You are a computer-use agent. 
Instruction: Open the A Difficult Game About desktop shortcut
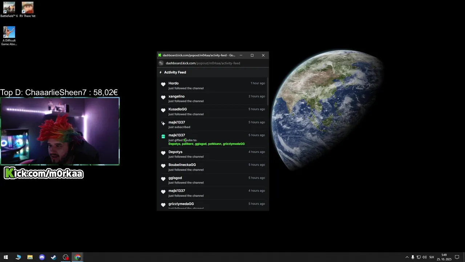pos(9,36)
